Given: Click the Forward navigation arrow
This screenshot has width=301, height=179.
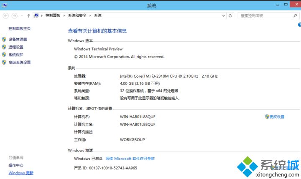Looking at the screenshot, I should [x=15, y=16].
